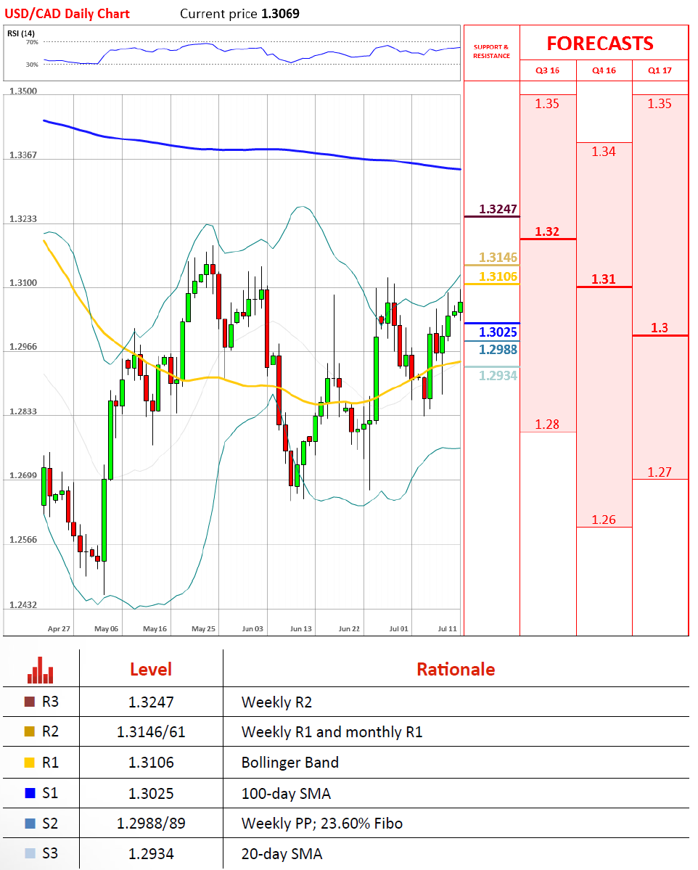Click the RSI 70% level label
This screenshot has height=870, width=698.
pyautogui.click(x=32, y=42)
